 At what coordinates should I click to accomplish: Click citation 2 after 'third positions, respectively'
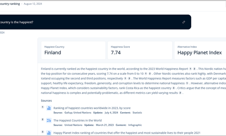pyautogui.click(x=129, y=78)
